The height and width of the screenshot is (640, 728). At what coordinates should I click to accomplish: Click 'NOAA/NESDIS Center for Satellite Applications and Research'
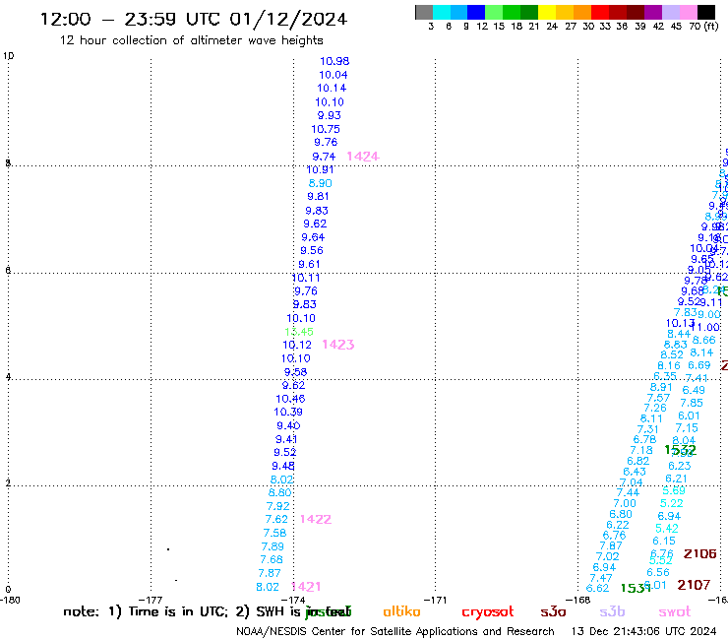[395, 631]
